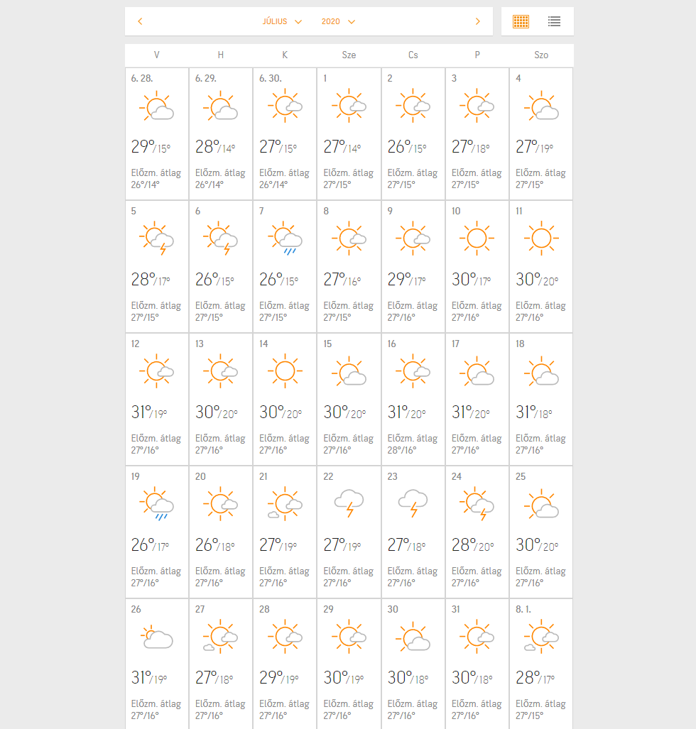Open the 2020 year dropdown

coord(338,21)
